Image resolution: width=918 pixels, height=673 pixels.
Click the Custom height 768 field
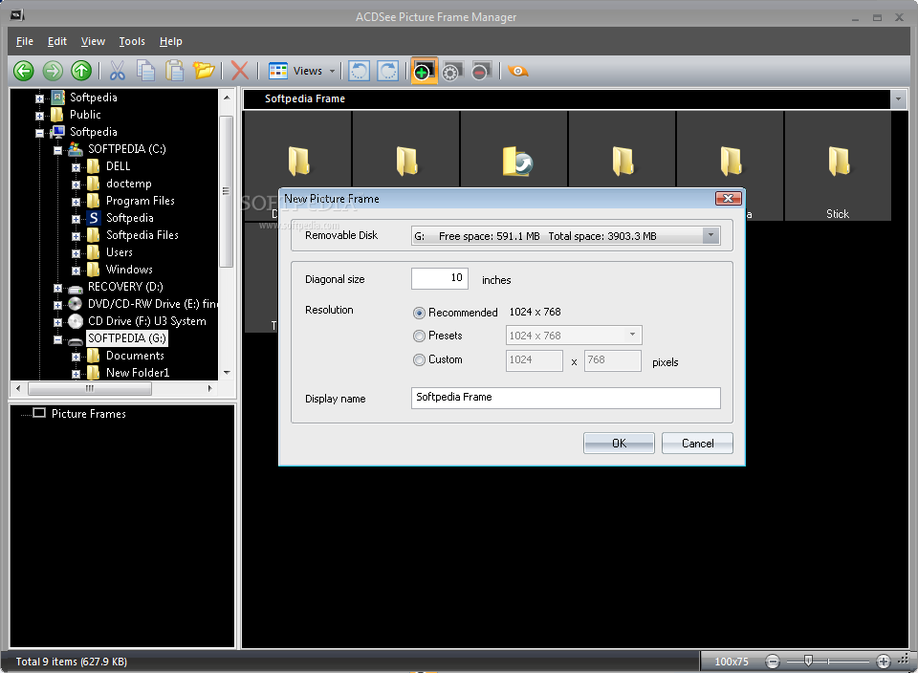click(612, 360)
